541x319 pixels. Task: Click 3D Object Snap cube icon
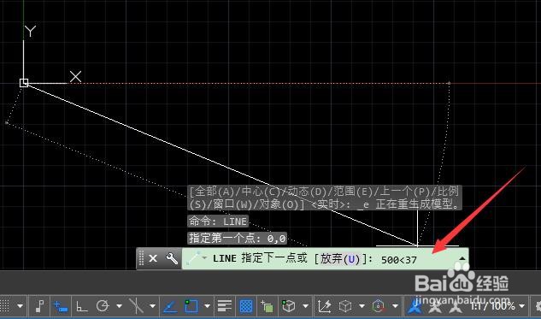click(288, 306)
